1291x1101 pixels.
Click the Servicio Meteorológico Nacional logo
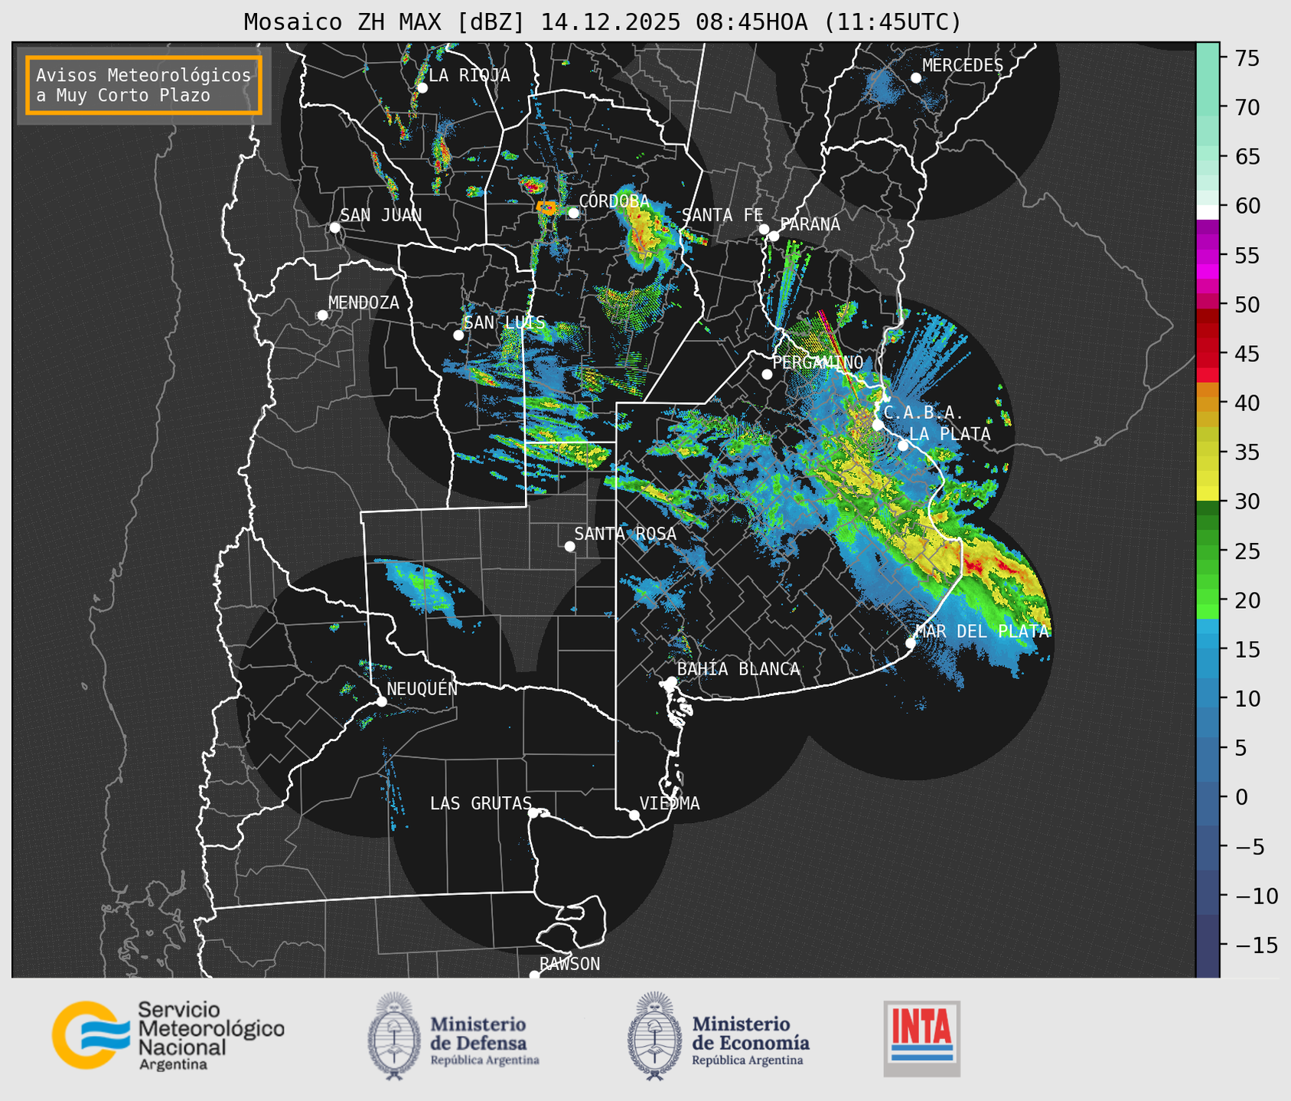[x=168, y=1035]
